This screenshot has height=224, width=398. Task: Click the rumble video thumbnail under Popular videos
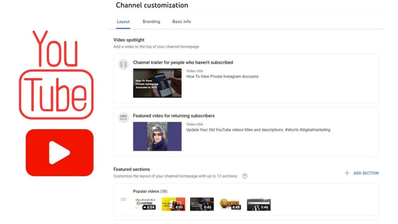click(145, 204)
